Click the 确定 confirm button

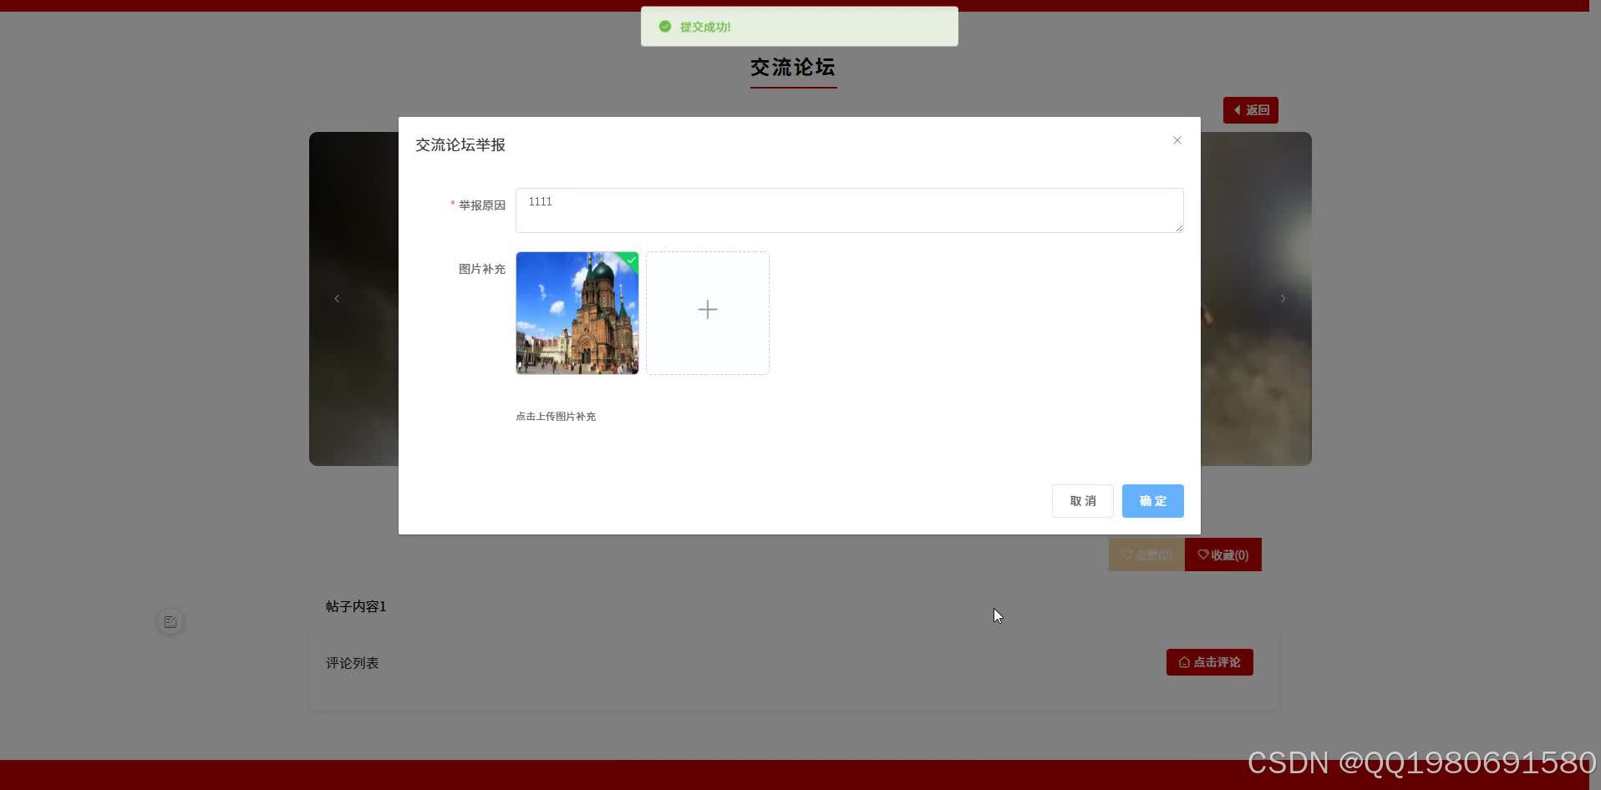[1152, 501]
